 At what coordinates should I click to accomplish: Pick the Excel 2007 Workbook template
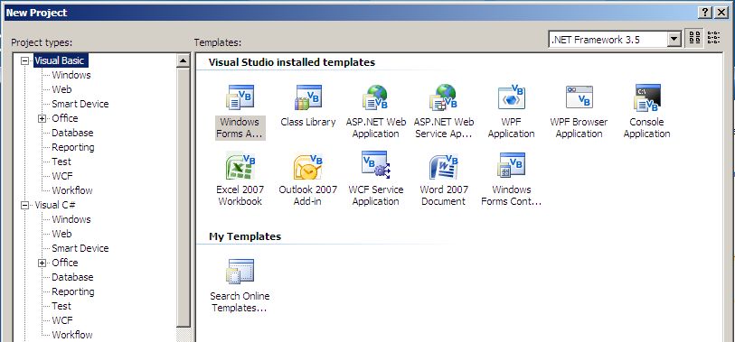tap(240, 179)
